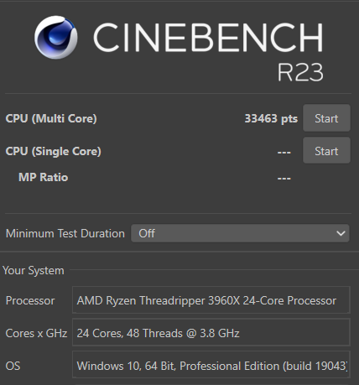This screenshot has height=385, width=359.
Task: Click the CPU (Single Core) label
Action: [x=53, y=151]
